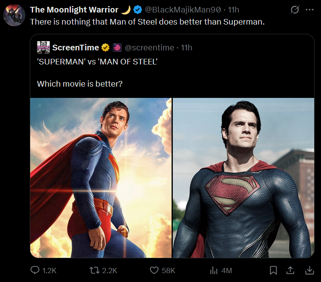Open the quoted 'SUPERMAN' vs 'MAN OF STEEL' text
This screenshot has height=282, width=321.
point(97,62)
